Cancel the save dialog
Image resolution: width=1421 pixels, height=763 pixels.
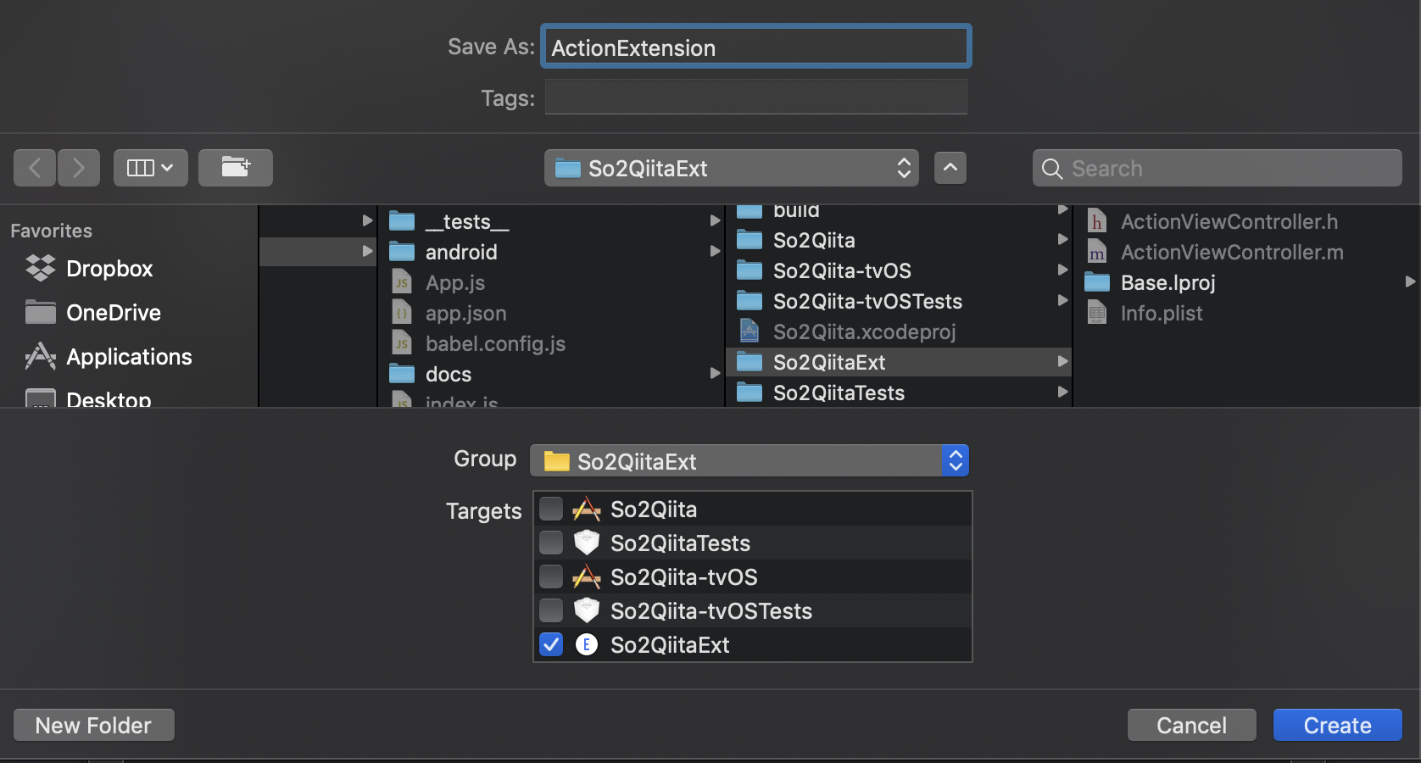point(1191,725)
